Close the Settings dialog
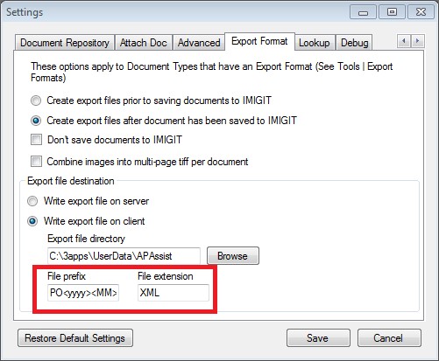This screenshot has height=361, width=439. click(x=421, y=12)
